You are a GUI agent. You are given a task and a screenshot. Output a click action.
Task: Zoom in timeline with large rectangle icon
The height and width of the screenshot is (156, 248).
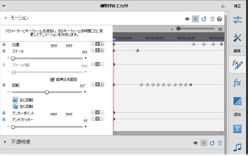click(220, 29)
